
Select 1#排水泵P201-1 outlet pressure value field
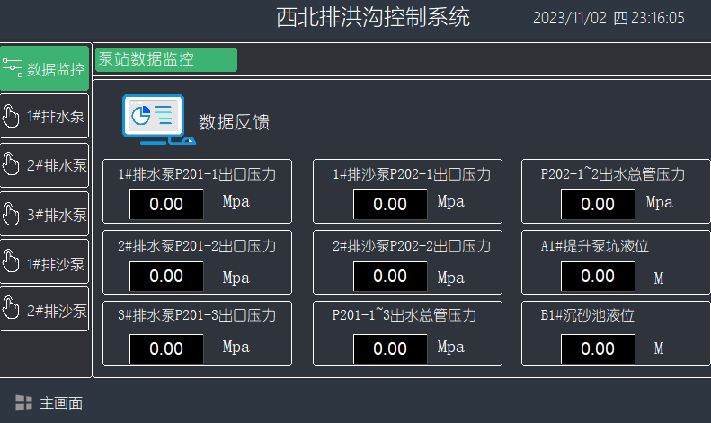[166, 204]
